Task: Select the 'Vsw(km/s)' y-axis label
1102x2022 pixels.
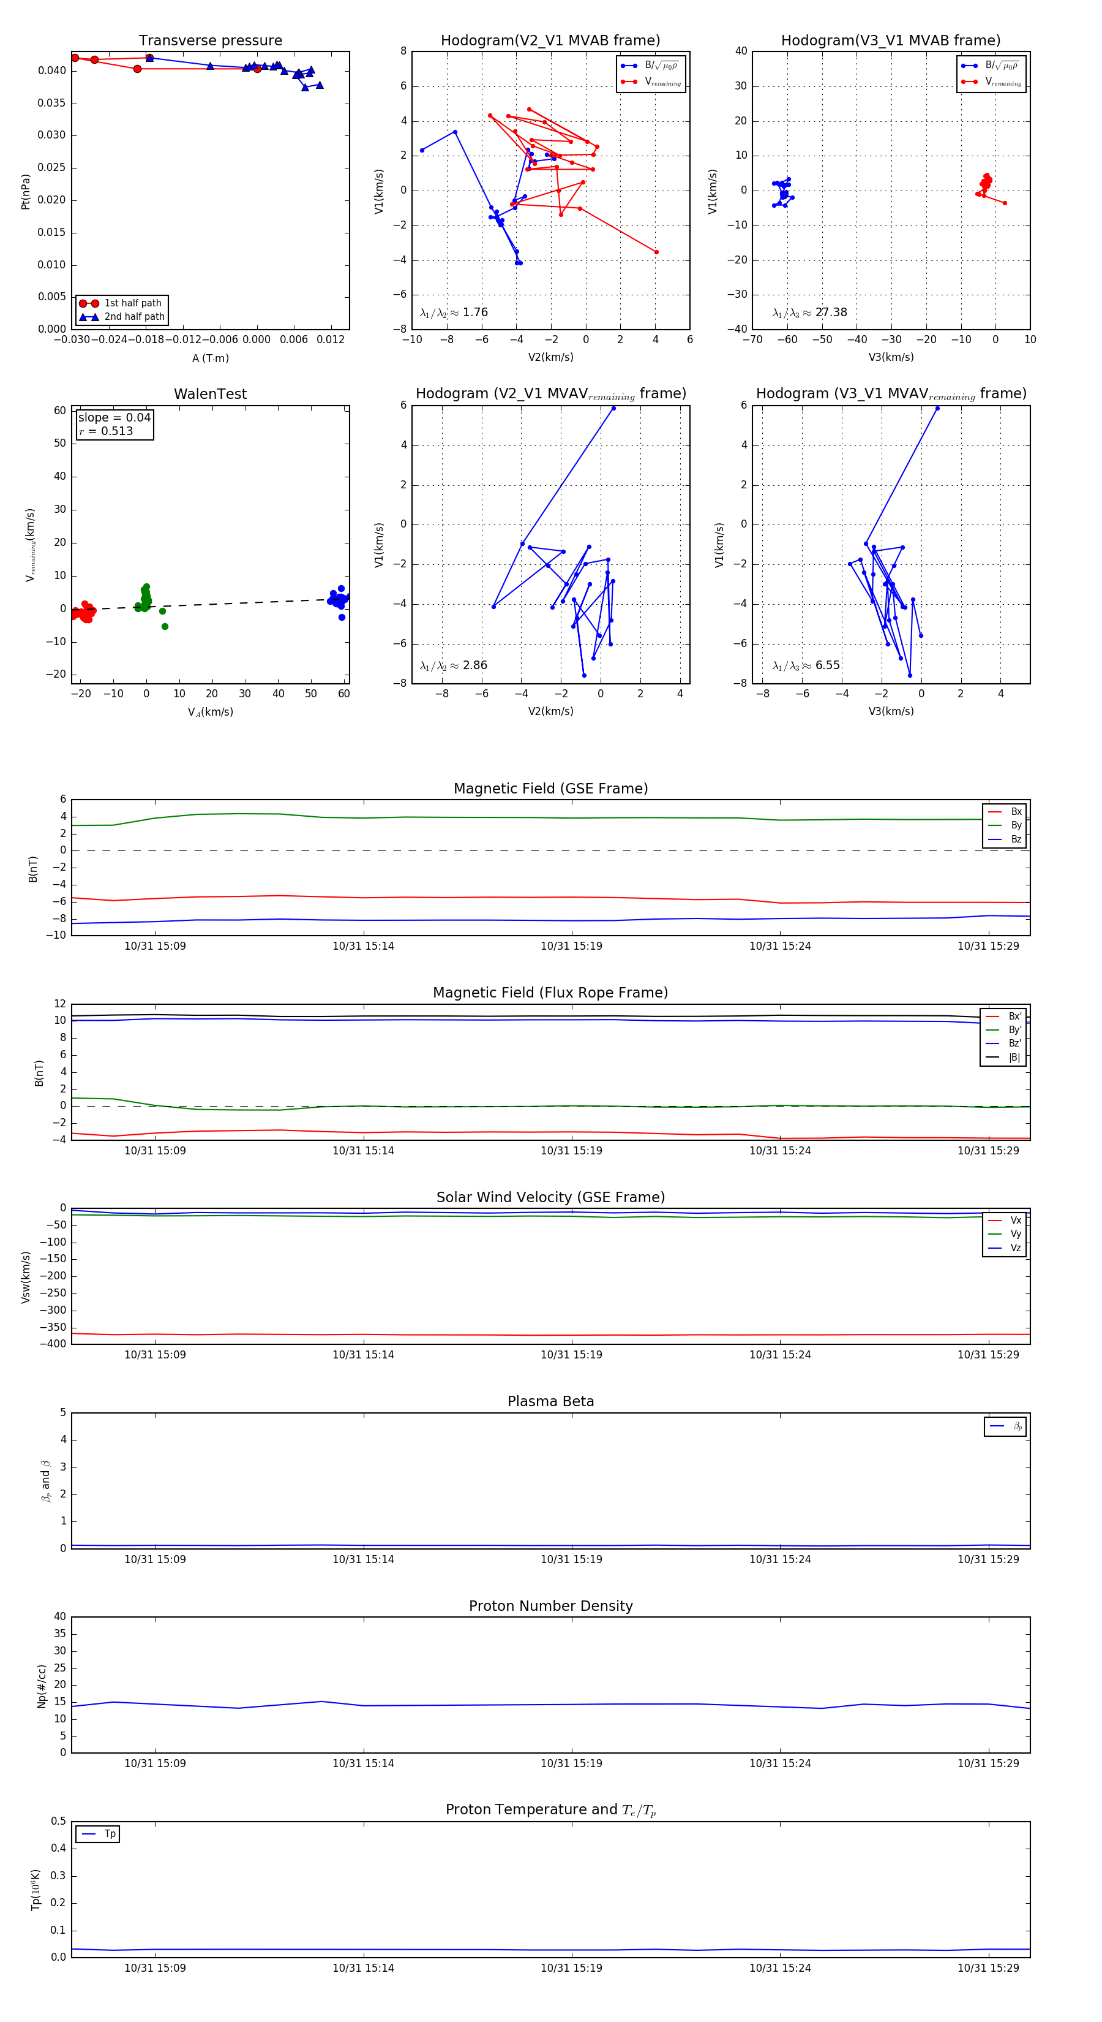Action: [25, 1277]
